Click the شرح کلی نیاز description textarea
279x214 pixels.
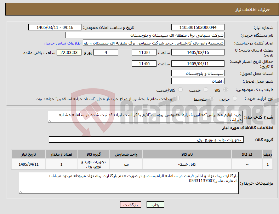(x=145, y=117)
